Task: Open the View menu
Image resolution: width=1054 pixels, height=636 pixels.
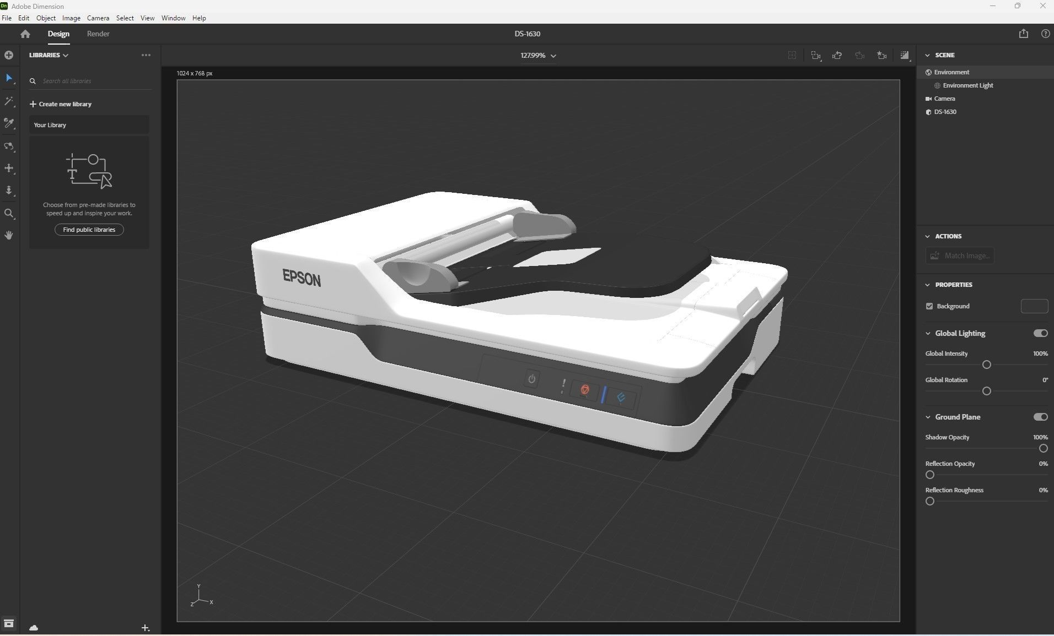Action: pyautogui.click(x=147, y=18)
